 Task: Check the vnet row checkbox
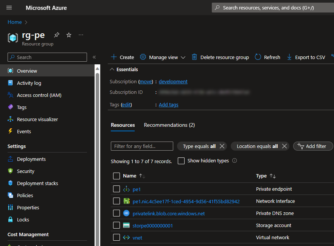point(116,237)
